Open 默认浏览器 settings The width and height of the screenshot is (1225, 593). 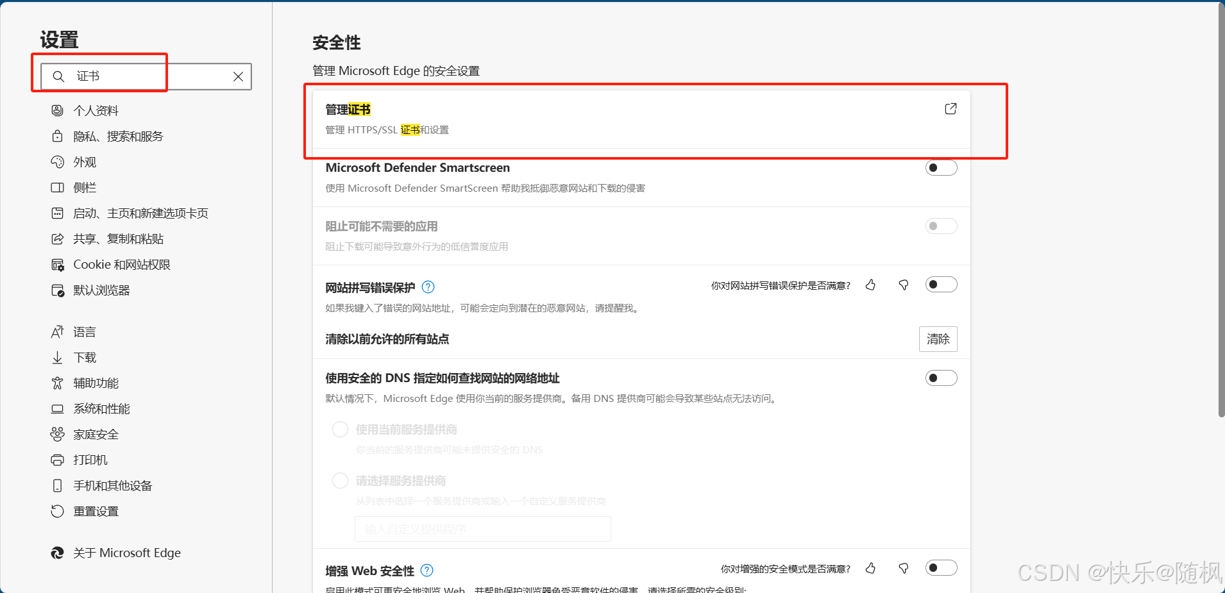101,290
